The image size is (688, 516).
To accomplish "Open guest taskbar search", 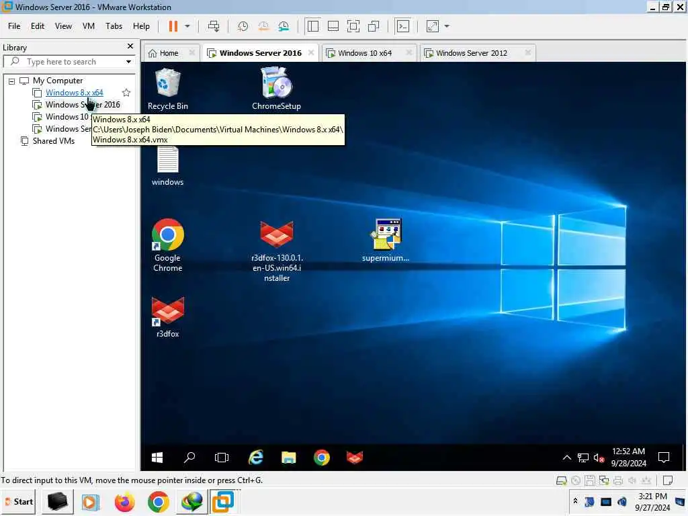I will 189,458.
